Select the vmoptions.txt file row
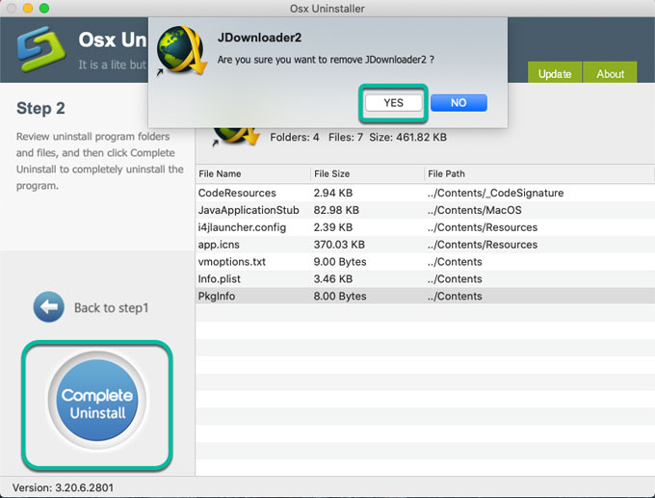 425,262
